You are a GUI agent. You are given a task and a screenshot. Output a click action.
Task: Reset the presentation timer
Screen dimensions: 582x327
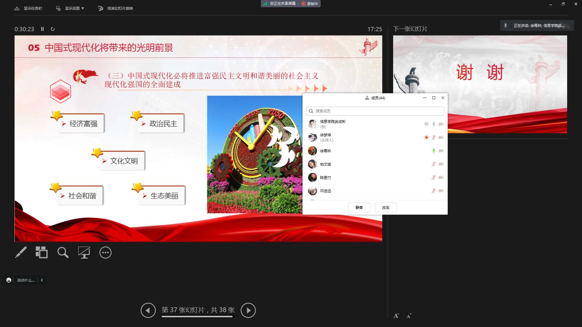[53, 29]
